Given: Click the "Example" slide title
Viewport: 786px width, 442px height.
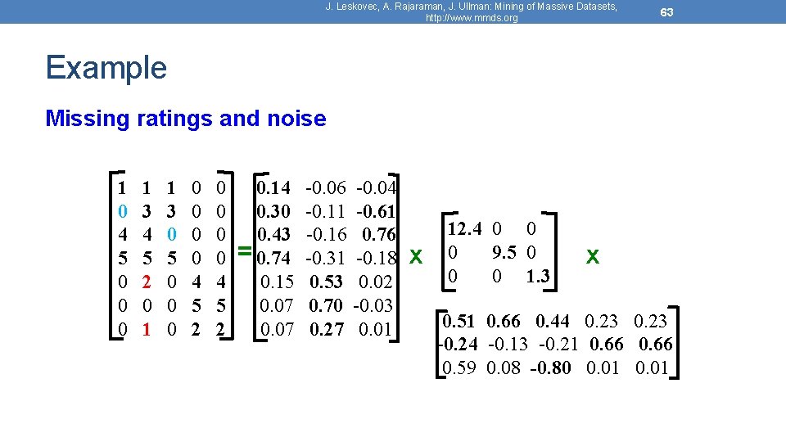Looking at the screenshot, I should point(106,68).
